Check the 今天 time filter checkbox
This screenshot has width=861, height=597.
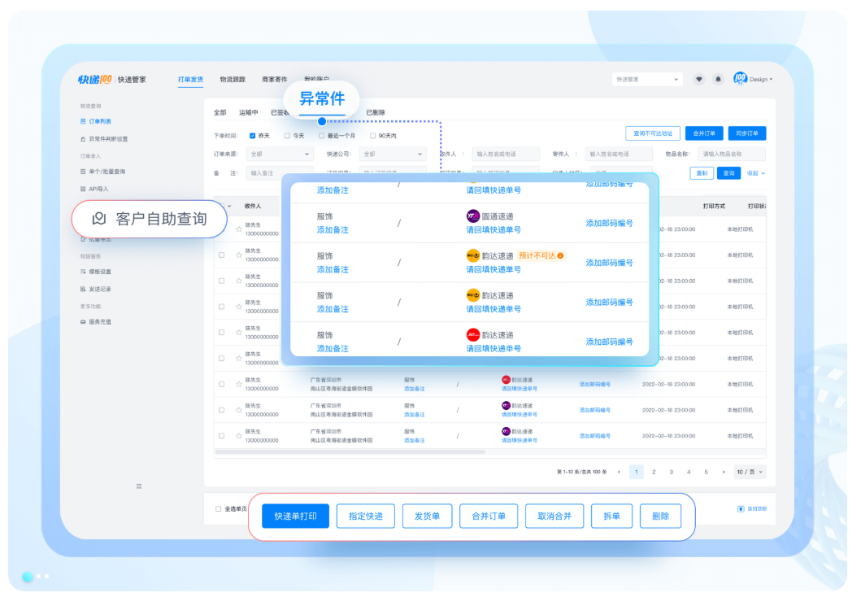[x=287, y=136]
